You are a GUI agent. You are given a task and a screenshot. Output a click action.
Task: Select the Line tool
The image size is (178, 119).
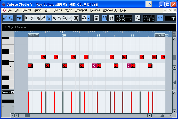pyautogui.click(x=70, y=18)
